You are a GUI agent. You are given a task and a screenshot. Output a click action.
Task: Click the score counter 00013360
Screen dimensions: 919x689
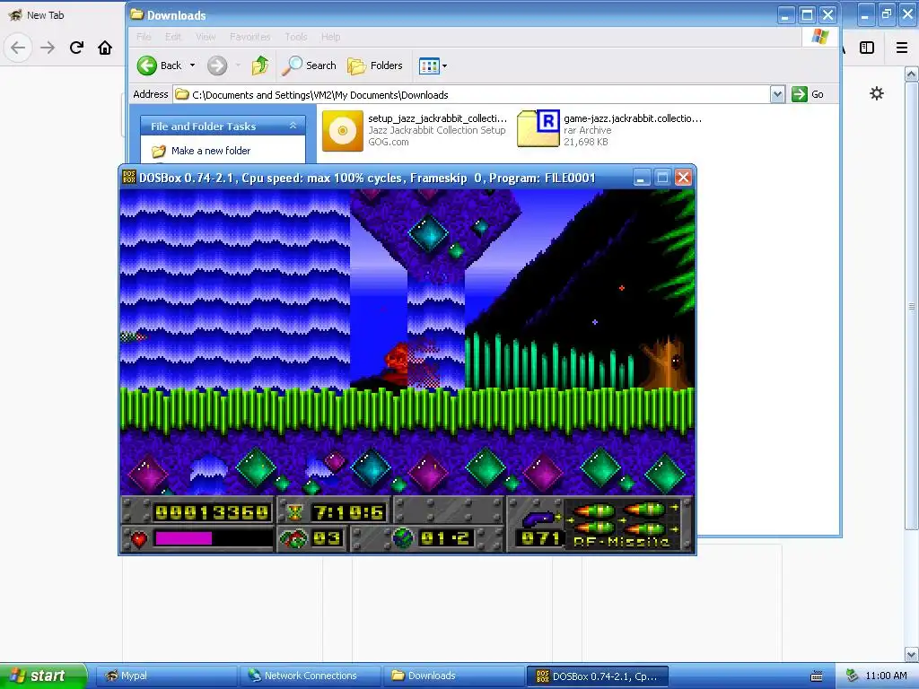click(x=212, y=512)
